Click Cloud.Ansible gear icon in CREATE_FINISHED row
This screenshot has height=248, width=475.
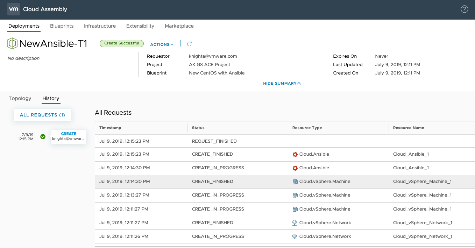pos(295,154)
